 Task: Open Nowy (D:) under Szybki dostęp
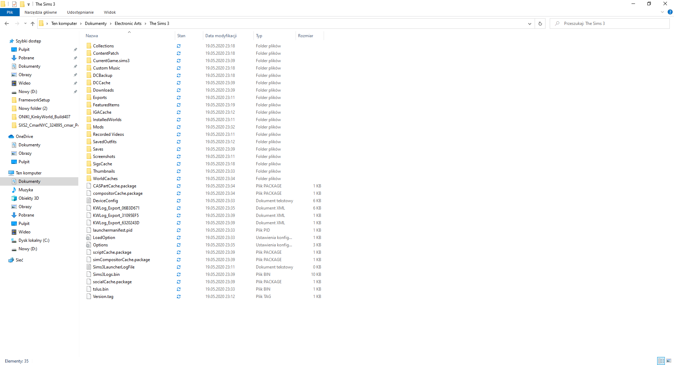[x=28, y=92]
